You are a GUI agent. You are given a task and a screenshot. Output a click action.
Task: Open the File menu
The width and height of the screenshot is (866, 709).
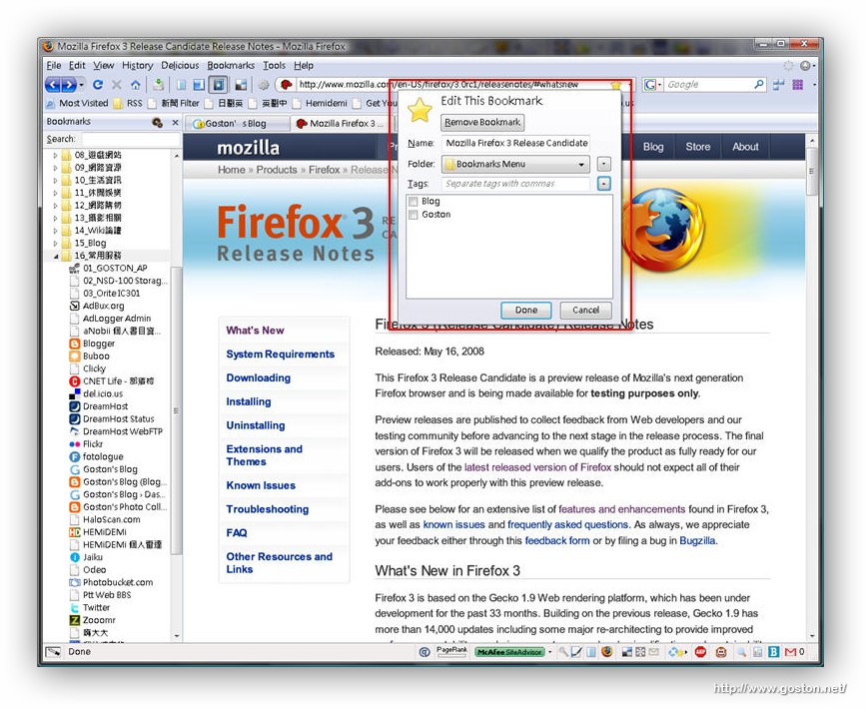coord(54,66)
